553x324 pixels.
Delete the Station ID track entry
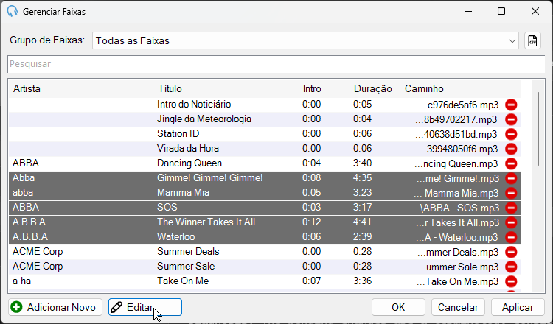click(x=511, y=134)
